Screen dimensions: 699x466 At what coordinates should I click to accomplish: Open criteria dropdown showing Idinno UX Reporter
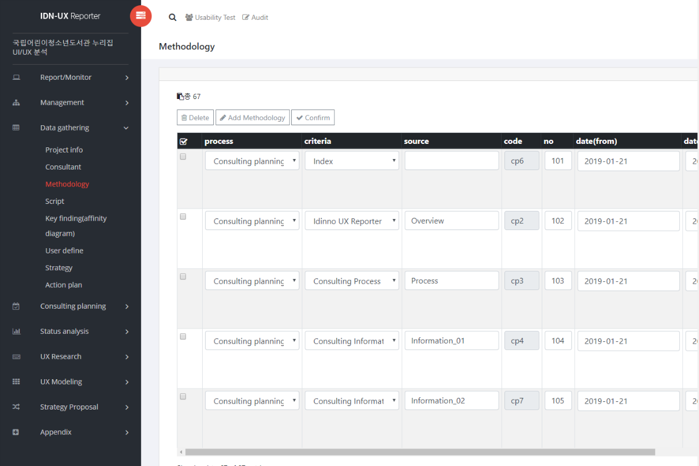[352, 221]
